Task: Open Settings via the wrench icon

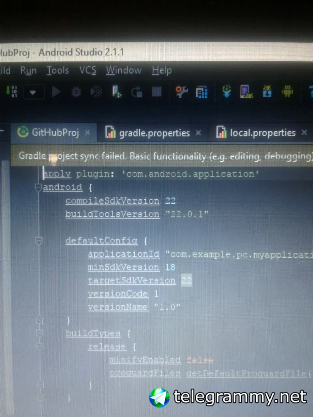Action: point(181,92)
